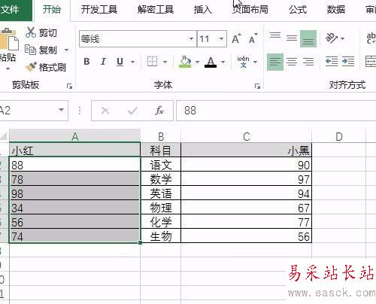Click the confirm entry checkmark
Screen dimensions: 376x304
tap(132, 111)
